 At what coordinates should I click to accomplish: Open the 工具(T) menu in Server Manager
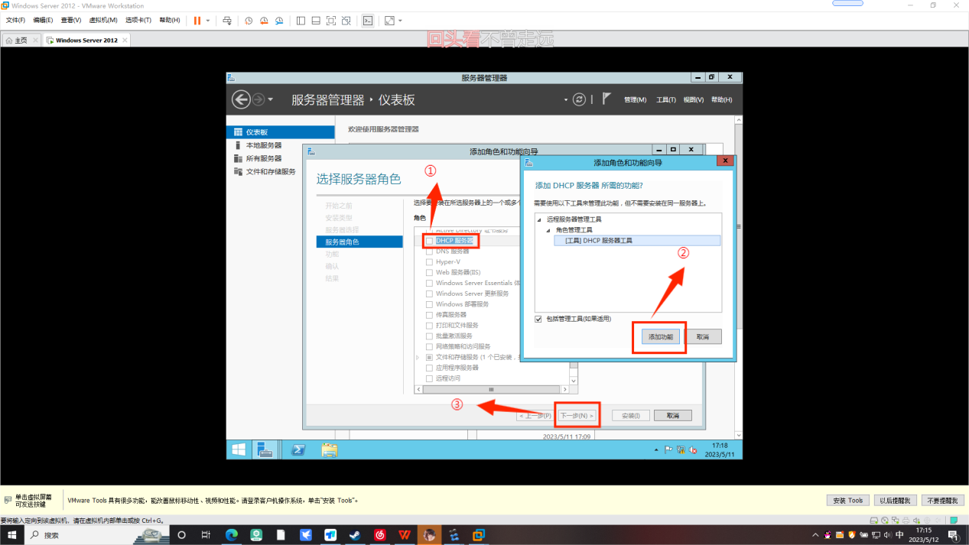click(x=666, y=100)
